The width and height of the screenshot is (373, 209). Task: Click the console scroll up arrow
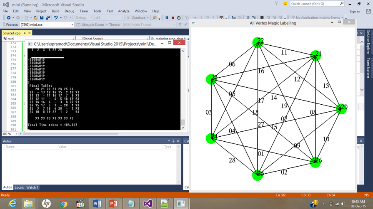click(x=183, y=51)
